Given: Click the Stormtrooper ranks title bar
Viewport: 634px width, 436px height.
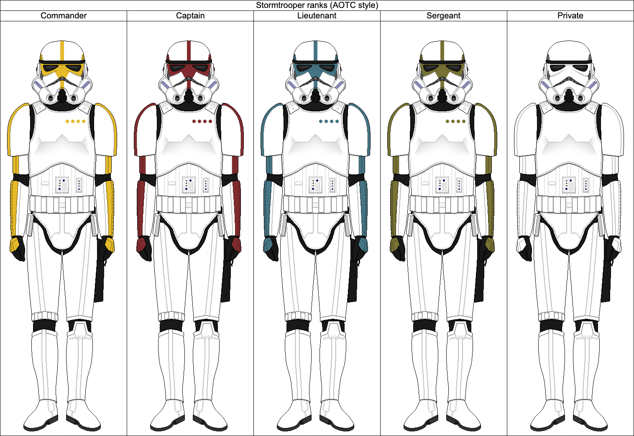Looking at the screenshot, I should pyautogui.click(x=317, y=5).
